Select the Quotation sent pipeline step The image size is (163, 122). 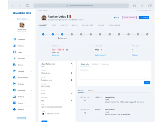pos(62,34)
